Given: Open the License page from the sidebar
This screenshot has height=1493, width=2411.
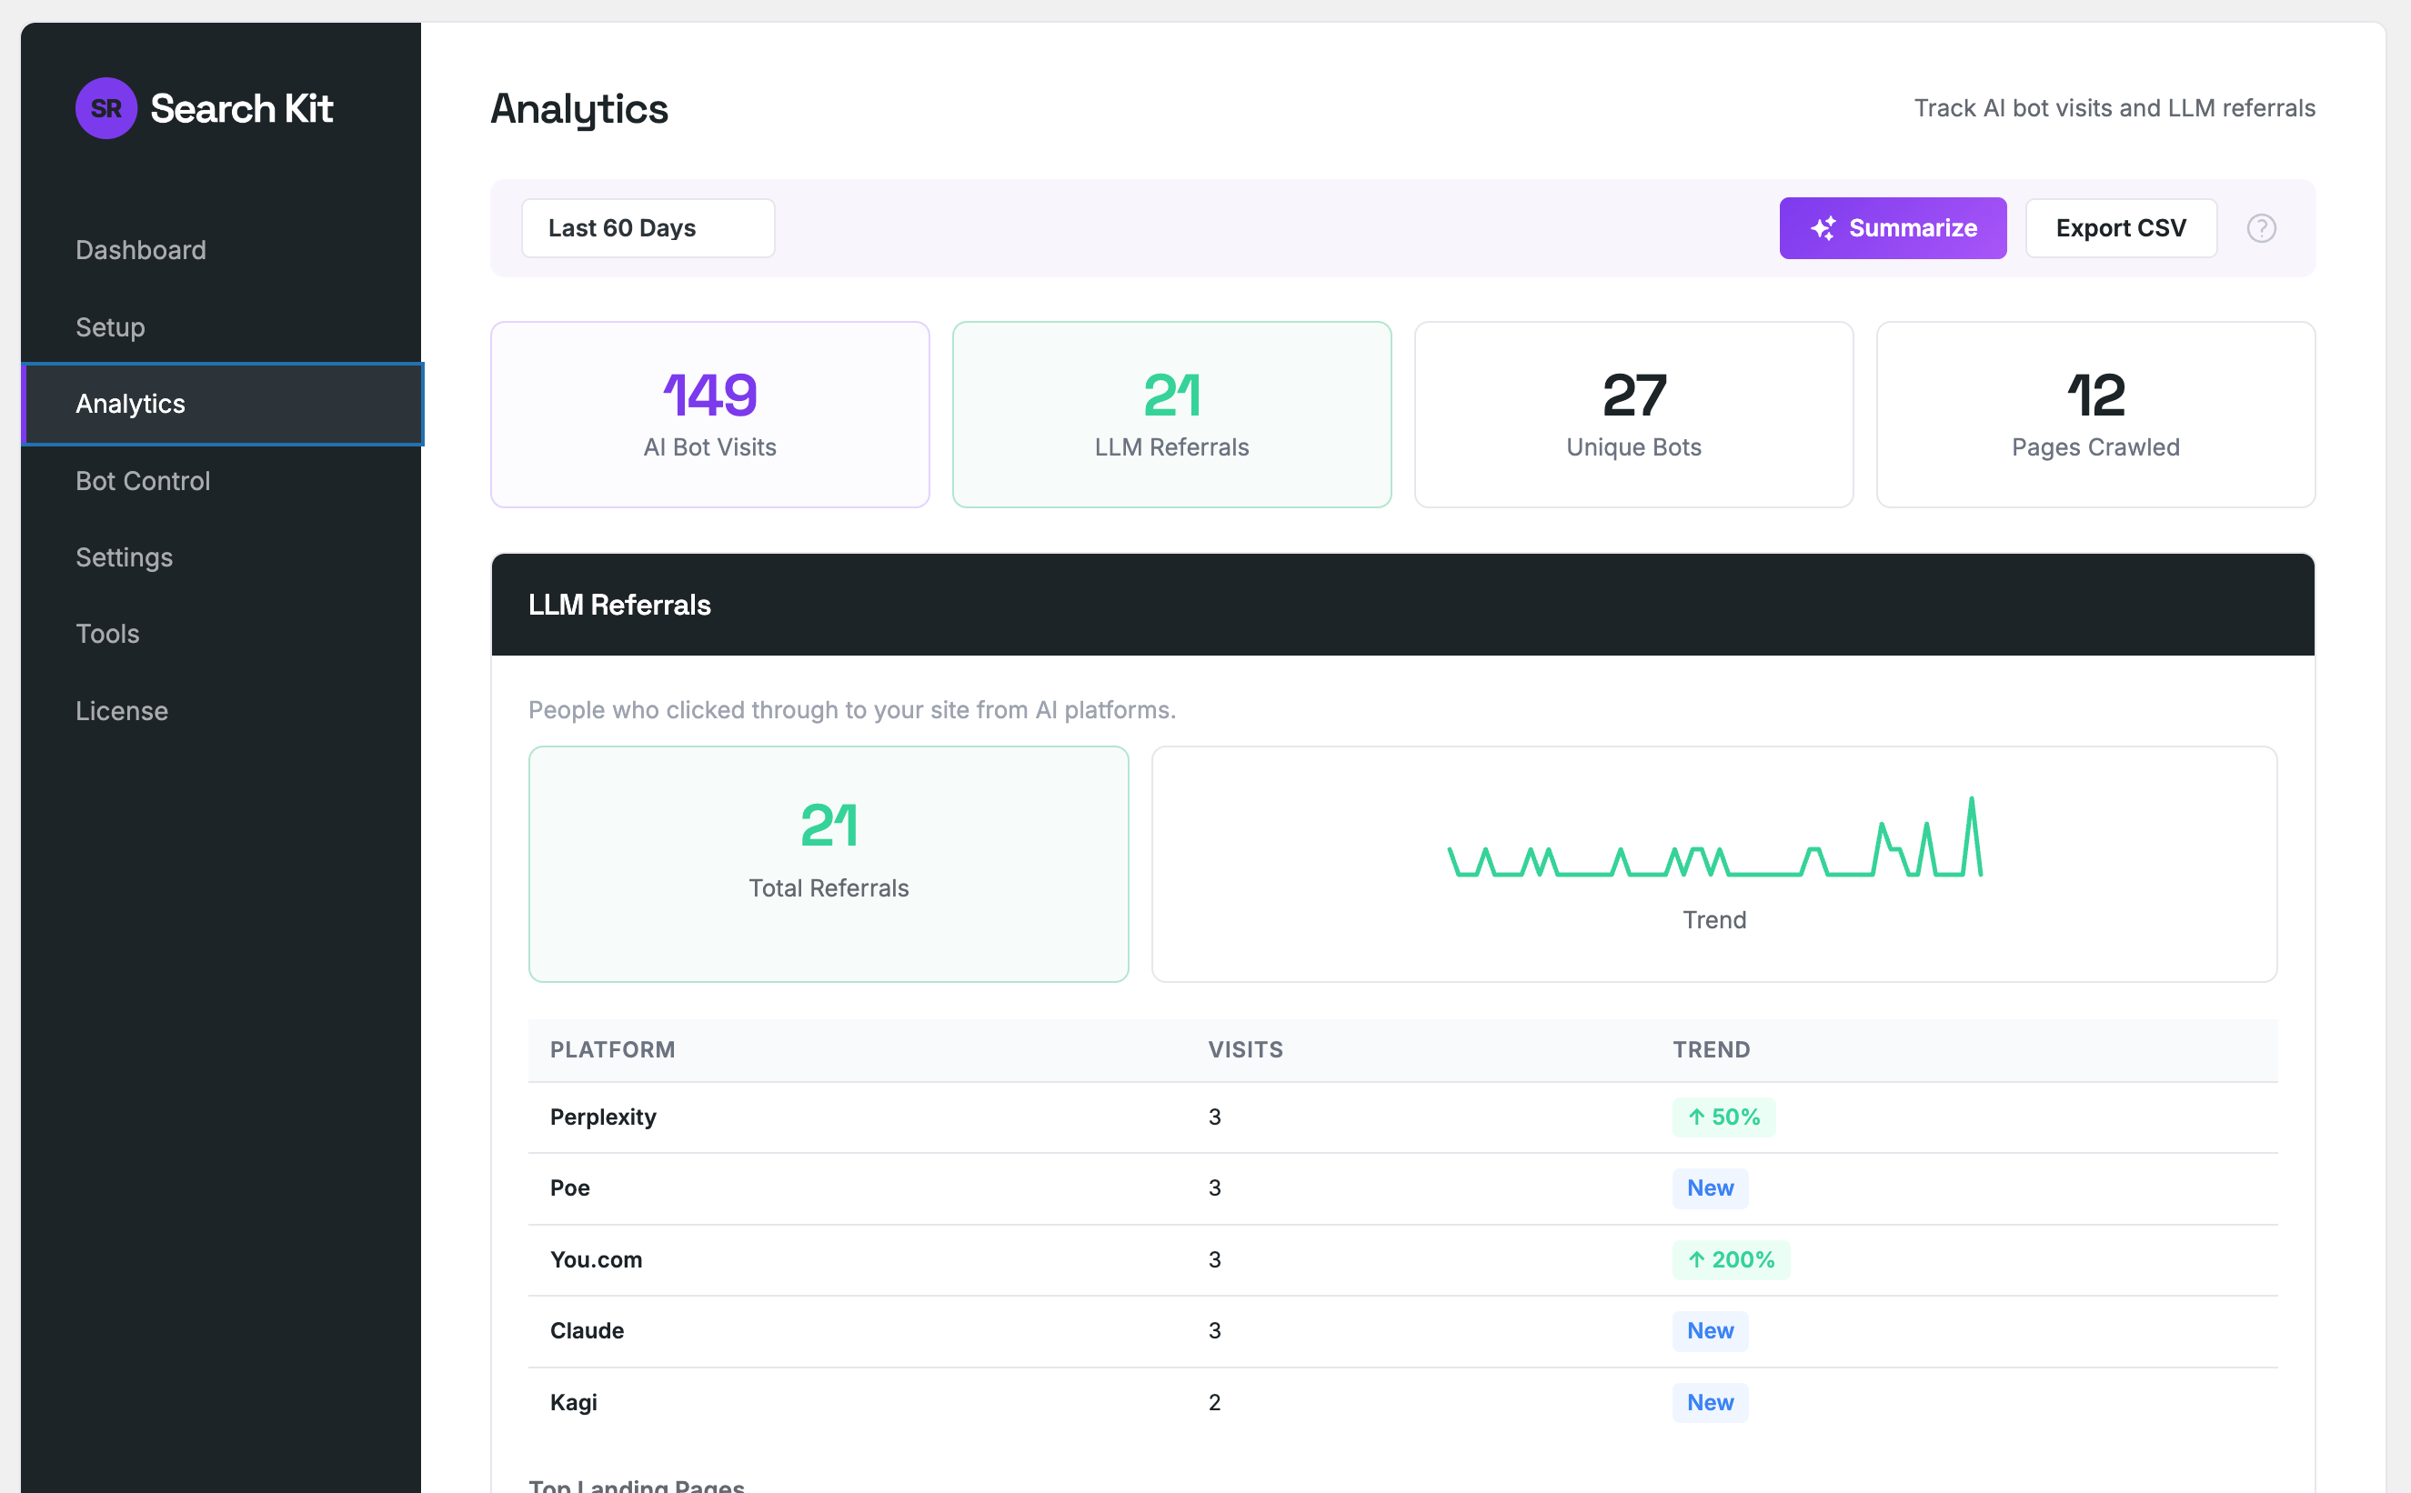Looking at the screenshot, I should (122, 710).
